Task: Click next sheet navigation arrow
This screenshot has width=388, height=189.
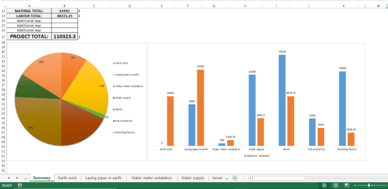Action: point(17,178)
